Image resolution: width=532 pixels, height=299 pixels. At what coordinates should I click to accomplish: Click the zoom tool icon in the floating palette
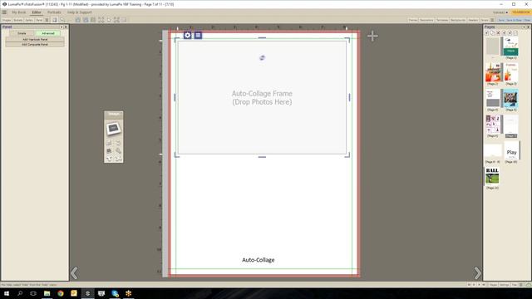[x=118, y=151]
